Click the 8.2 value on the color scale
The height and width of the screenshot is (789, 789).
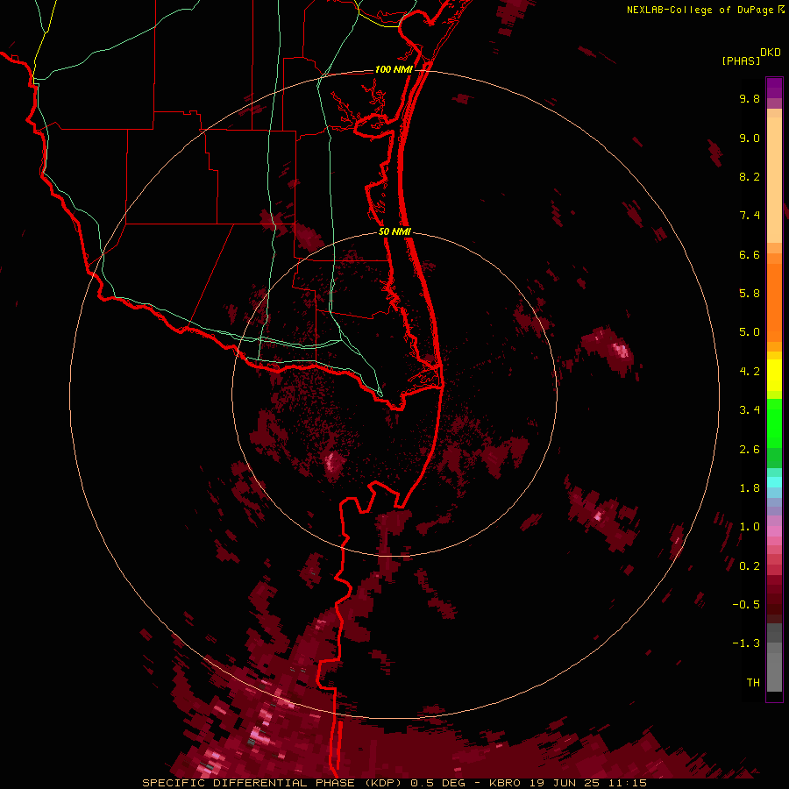coord(750,176)
